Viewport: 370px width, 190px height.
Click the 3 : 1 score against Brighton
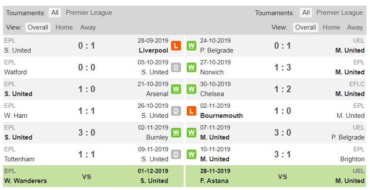click(283, 154)
